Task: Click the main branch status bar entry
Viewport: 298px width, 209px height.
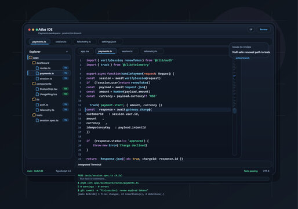Action: point(35,171)
